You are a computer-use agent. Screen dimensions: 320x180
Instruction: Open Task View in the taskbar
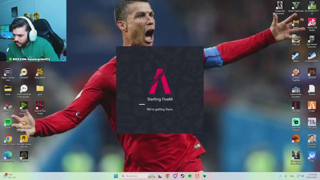[x=160, y=176]
